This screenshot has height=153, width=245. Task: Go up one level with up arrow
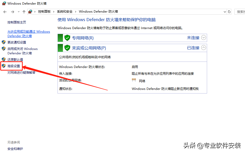pos(24,12)
